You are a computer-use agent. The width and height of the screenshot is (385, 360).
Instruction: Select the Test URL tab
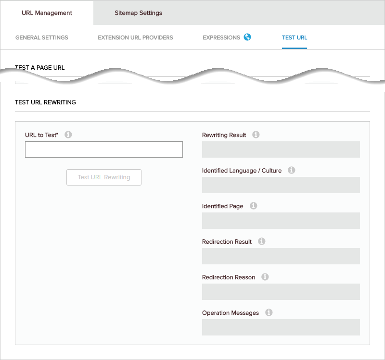click(295, 37)
